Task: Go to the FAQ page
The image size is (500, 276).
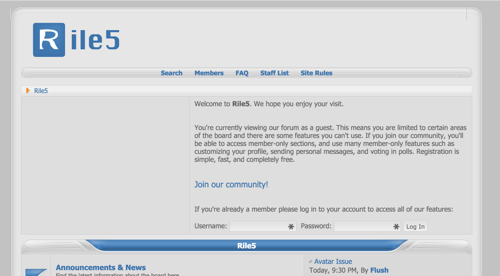Action: click(x=242, y=73)
